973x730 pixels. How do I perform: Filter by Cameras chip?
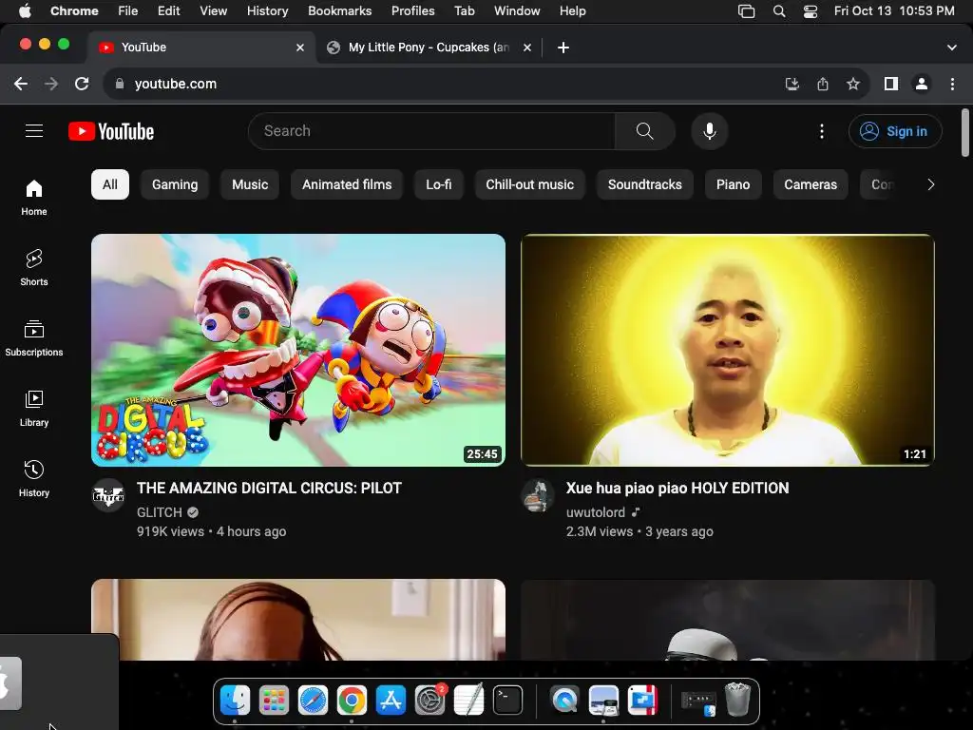click(811, 184)
